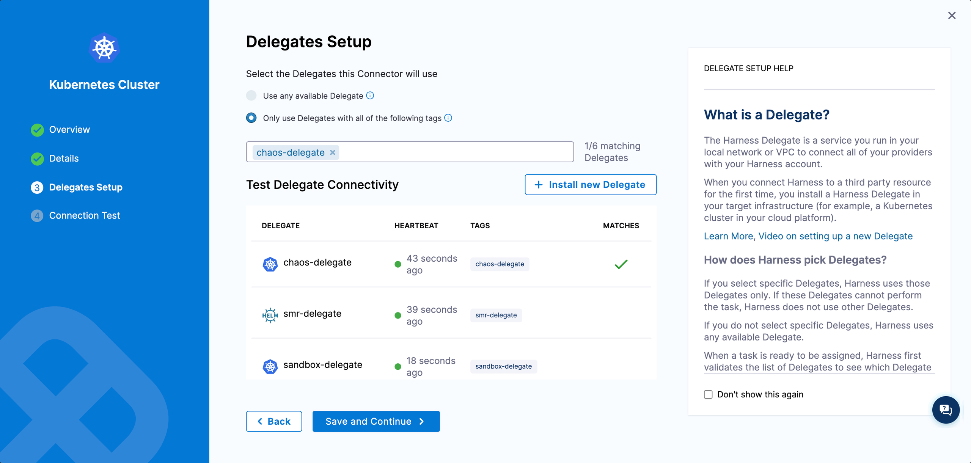971x463 pixels.
Task: Click the green check icon beside Overview step
Action: click(x=37, y=129)
